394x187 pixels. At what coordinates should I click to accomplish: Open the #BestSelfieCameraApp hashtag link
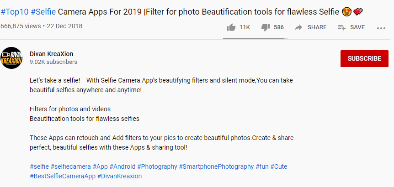[63, 176]
